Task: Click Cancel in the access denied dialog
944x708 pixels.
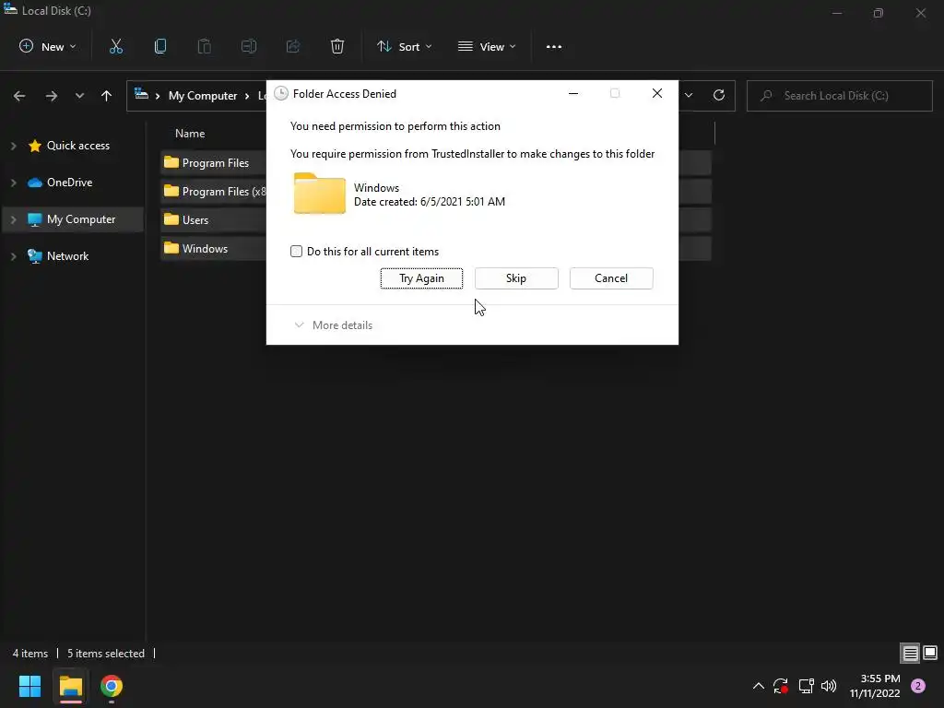Action: (611, 278)
